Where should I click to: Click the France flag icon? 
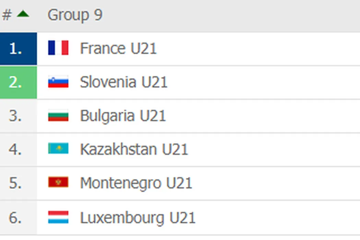(x=58, y=48)
